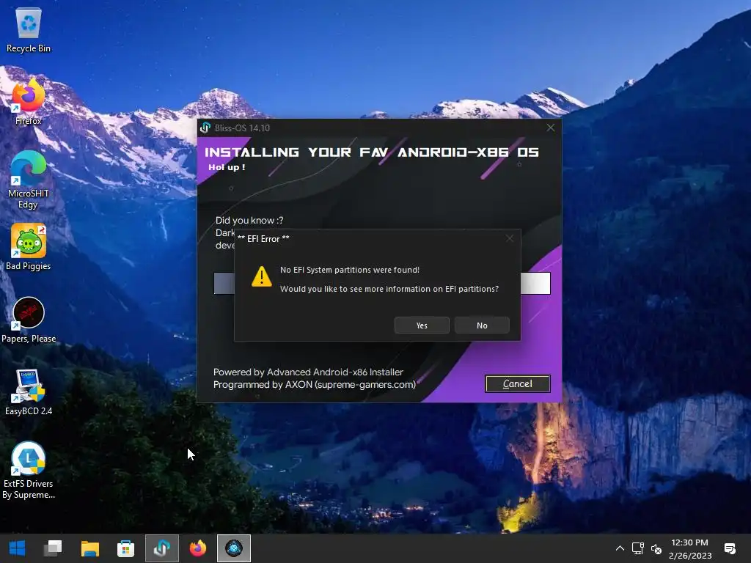
Task: Click the installation progress bar
Action: pos(381,283)
